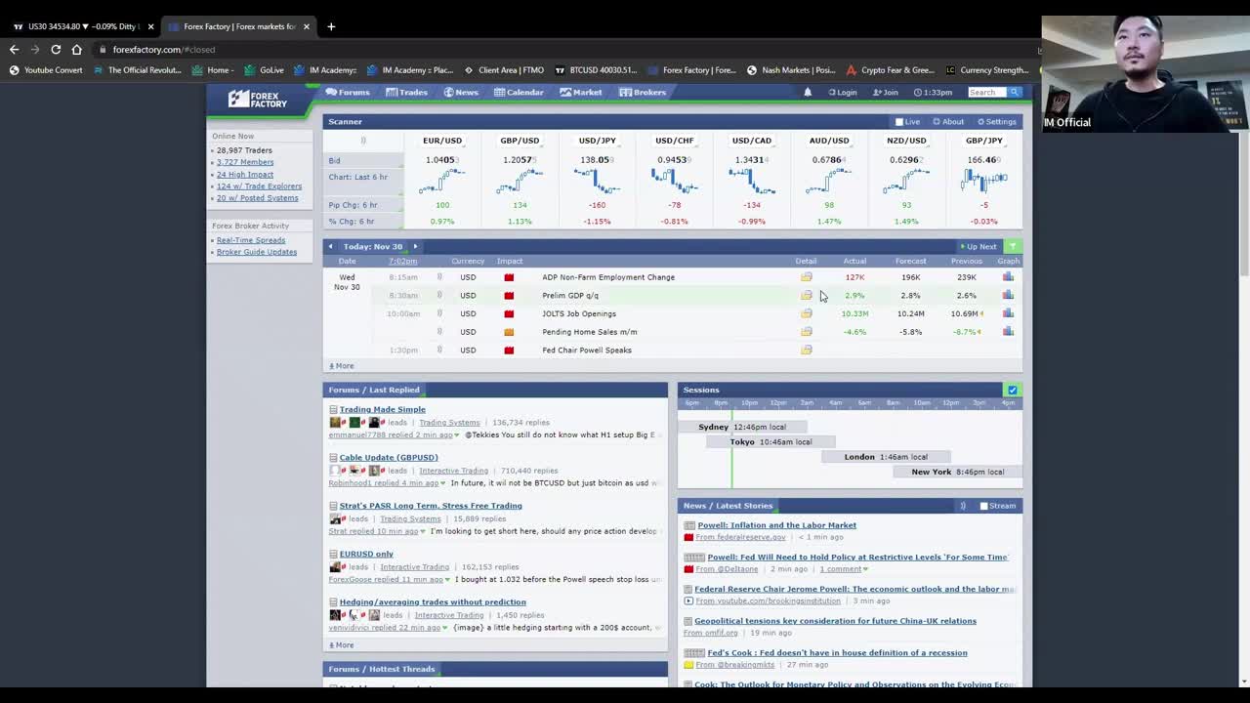The image size is (1250, 703).
Task: Click the news sound icon beside Stream
Action: pos(963,506)
